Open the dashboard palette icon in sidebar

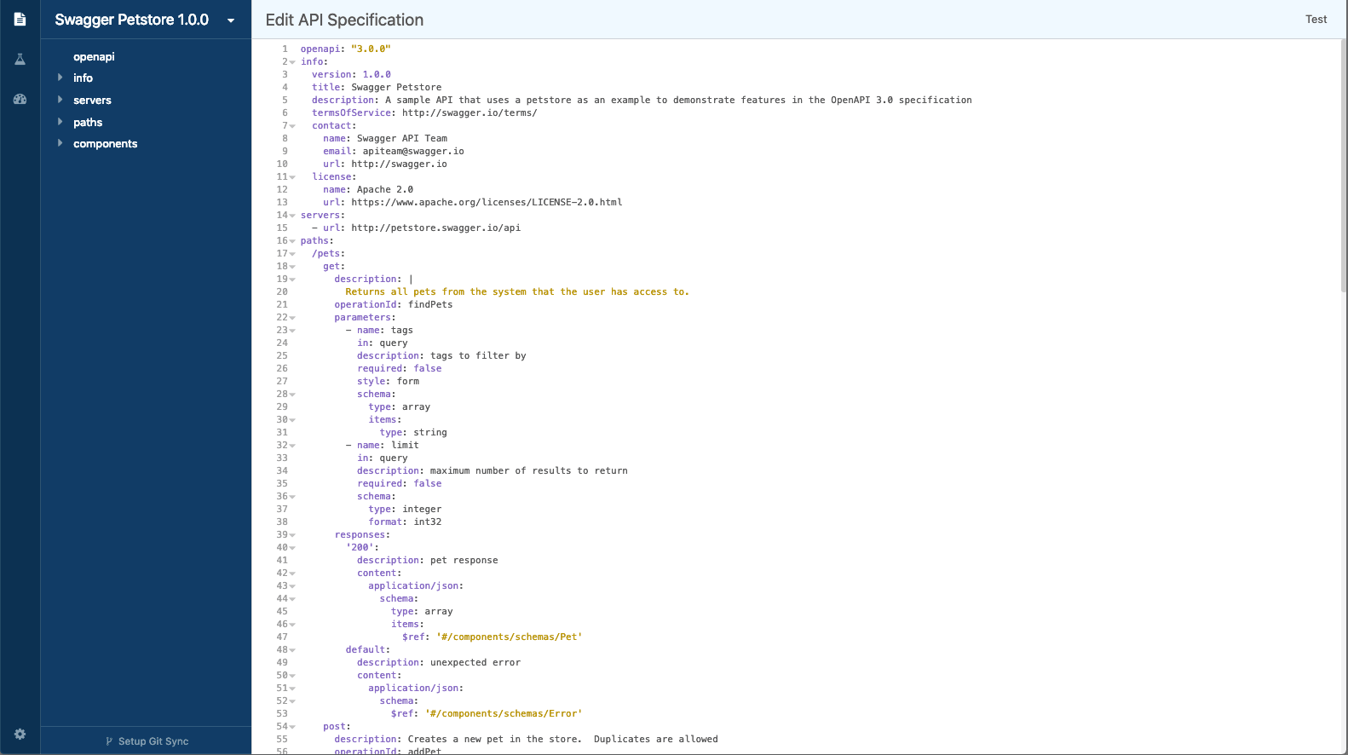(20, 99)
